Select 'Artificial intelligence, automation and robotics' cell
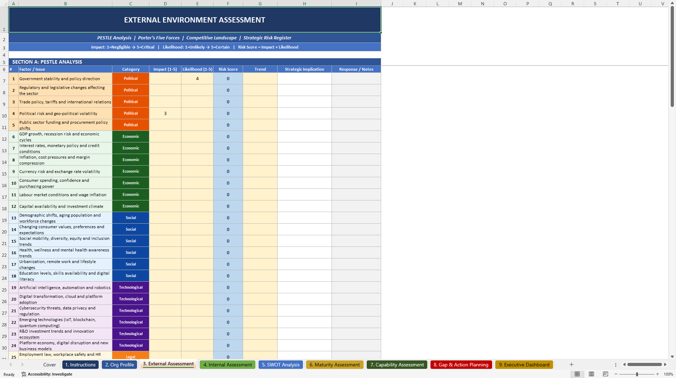 (x=65, y=287)
